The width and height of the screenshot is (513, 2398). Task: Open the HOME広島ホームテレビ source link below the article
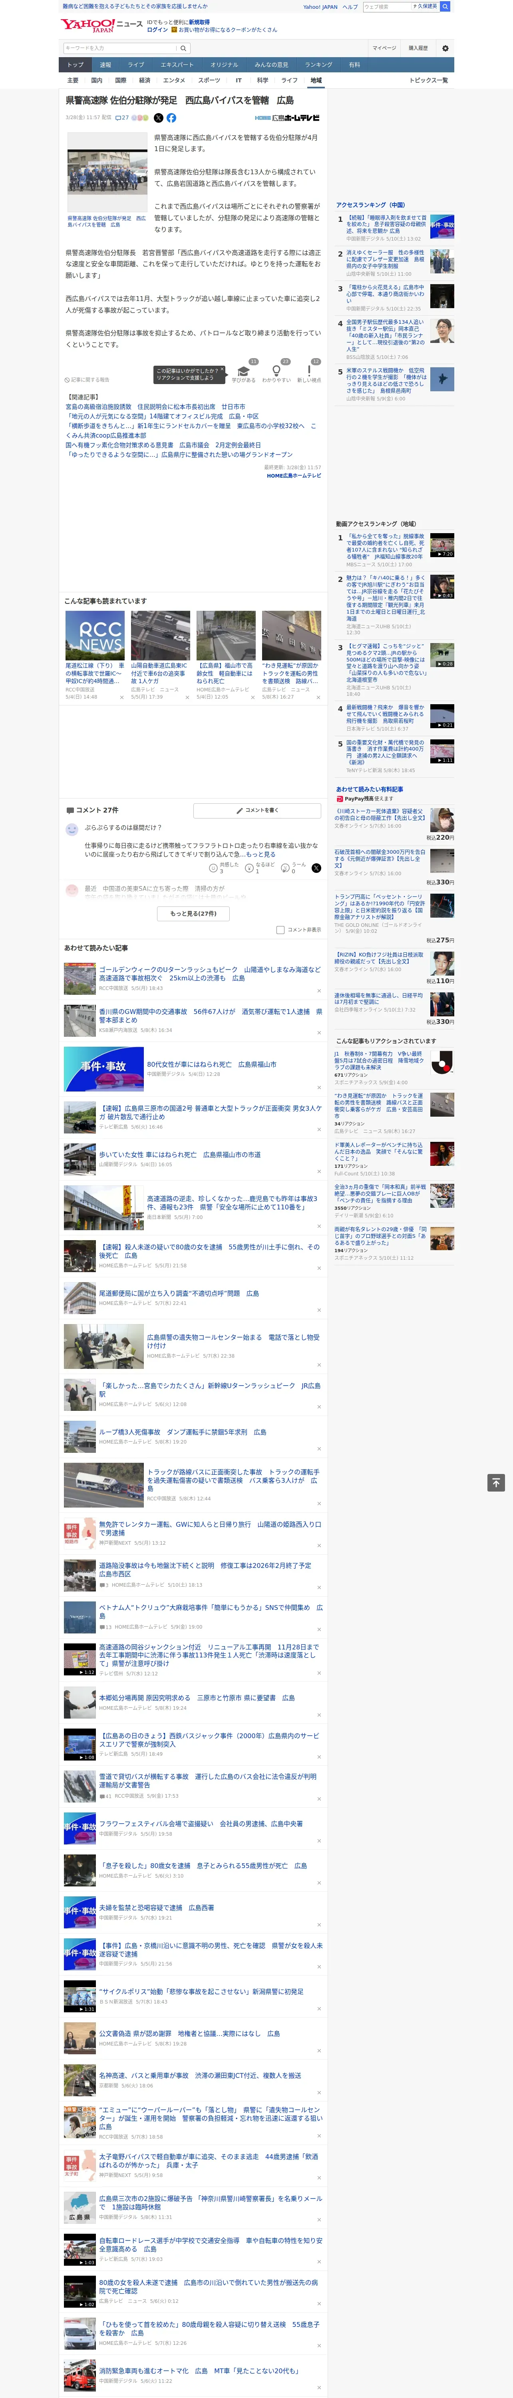(294, 476)
